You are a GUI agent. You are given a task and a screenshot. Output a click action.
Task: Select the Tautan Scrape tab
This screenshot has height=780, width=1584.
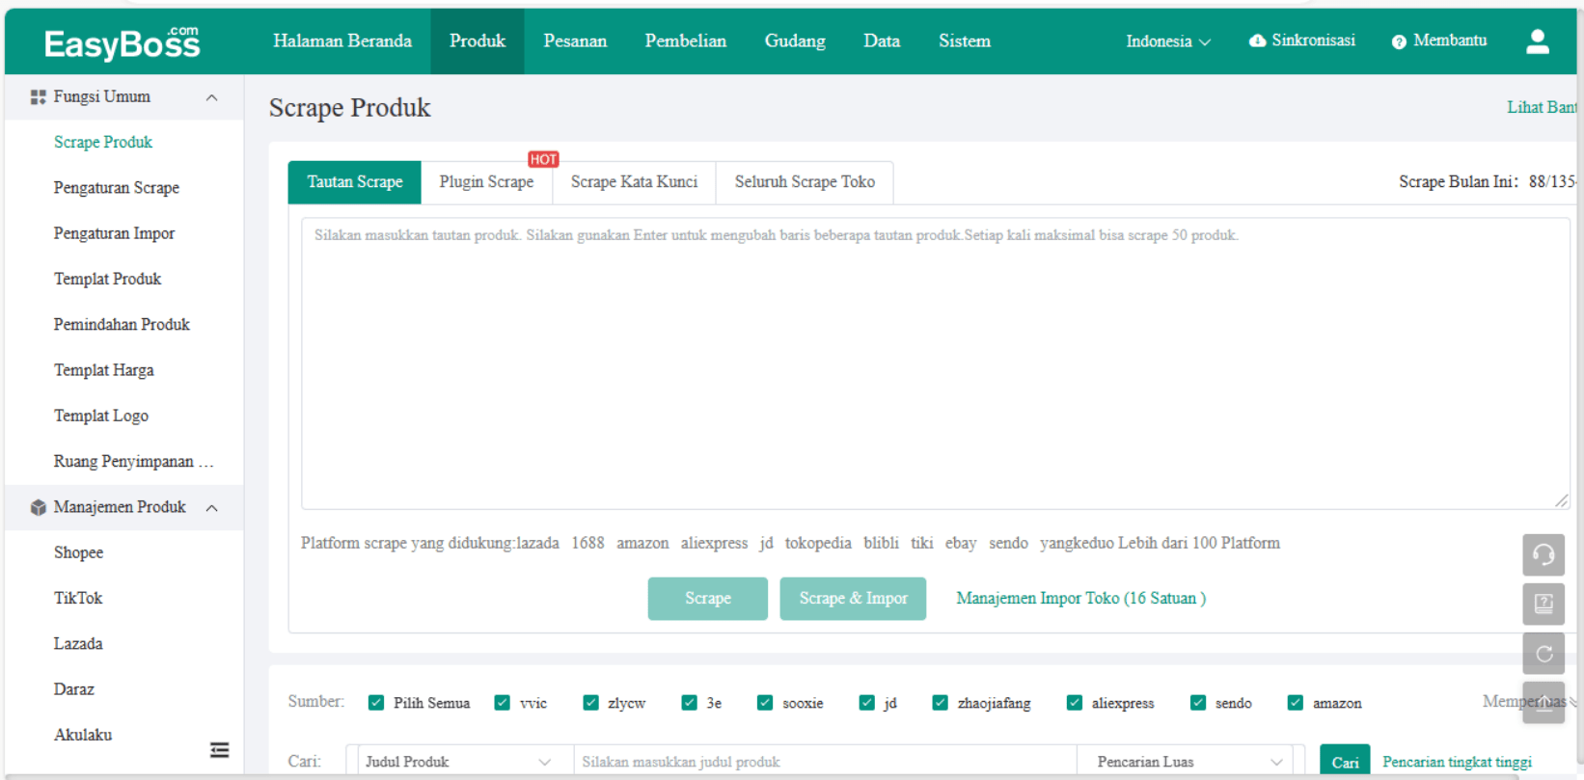click(355, 182)
